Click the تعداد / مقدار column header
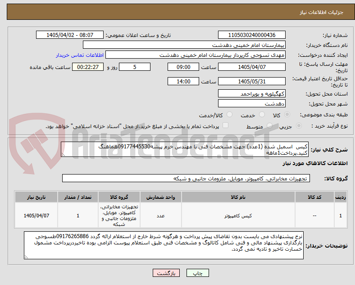The width and height of the screenshot is (355, 285). click(78, 197)
